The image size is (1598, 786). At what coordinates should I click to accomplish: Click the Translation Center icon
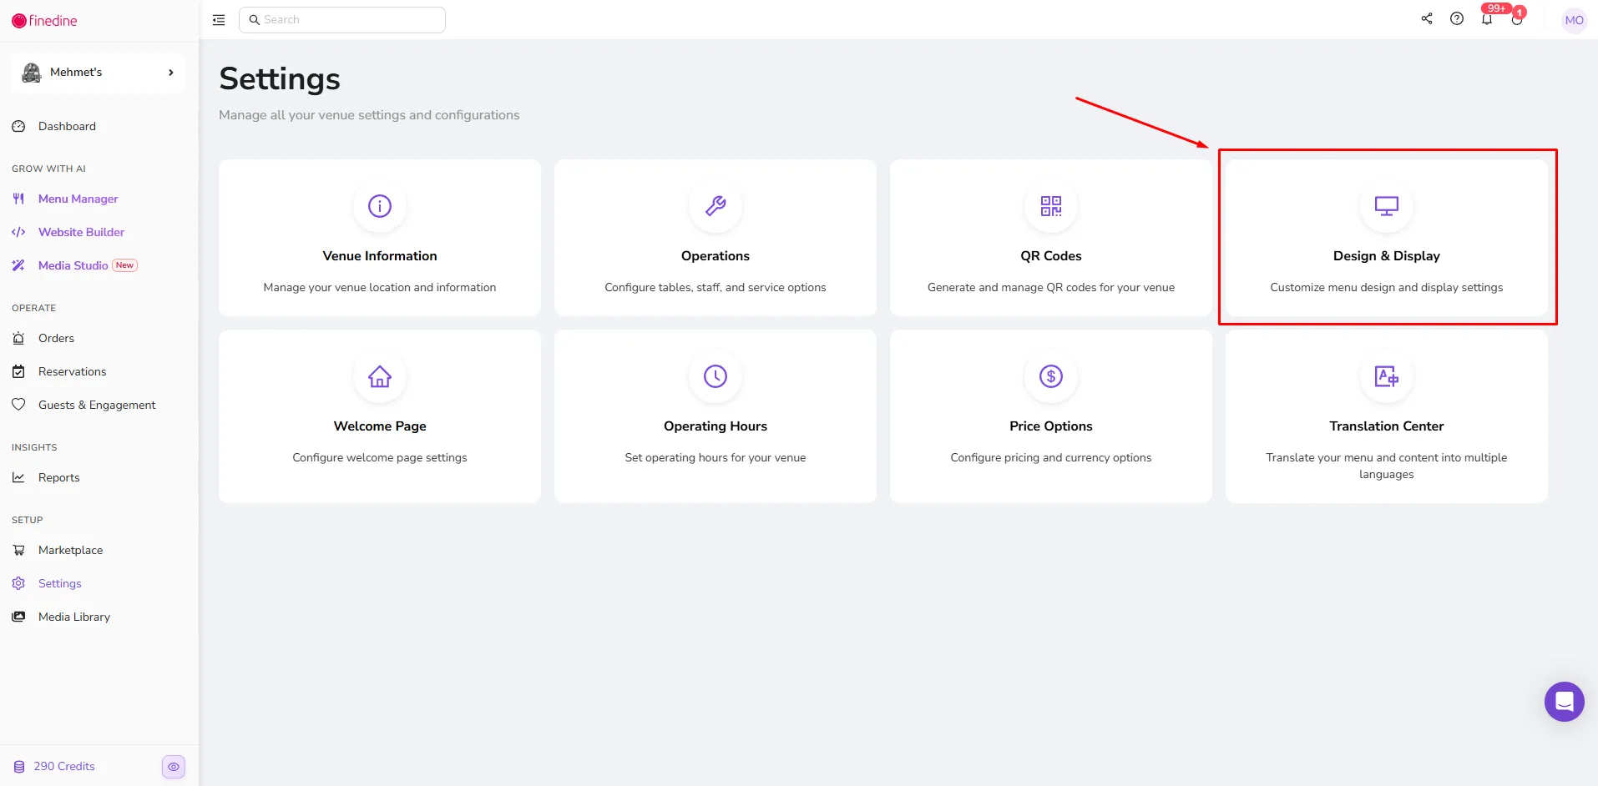point(1386,376)
